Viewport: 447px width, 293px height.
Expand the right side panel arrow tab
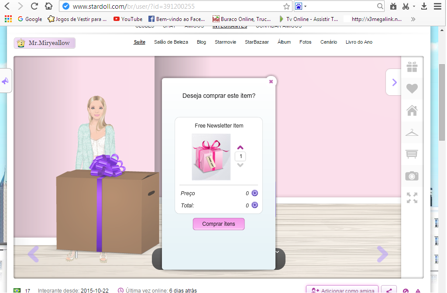[394, 83]
